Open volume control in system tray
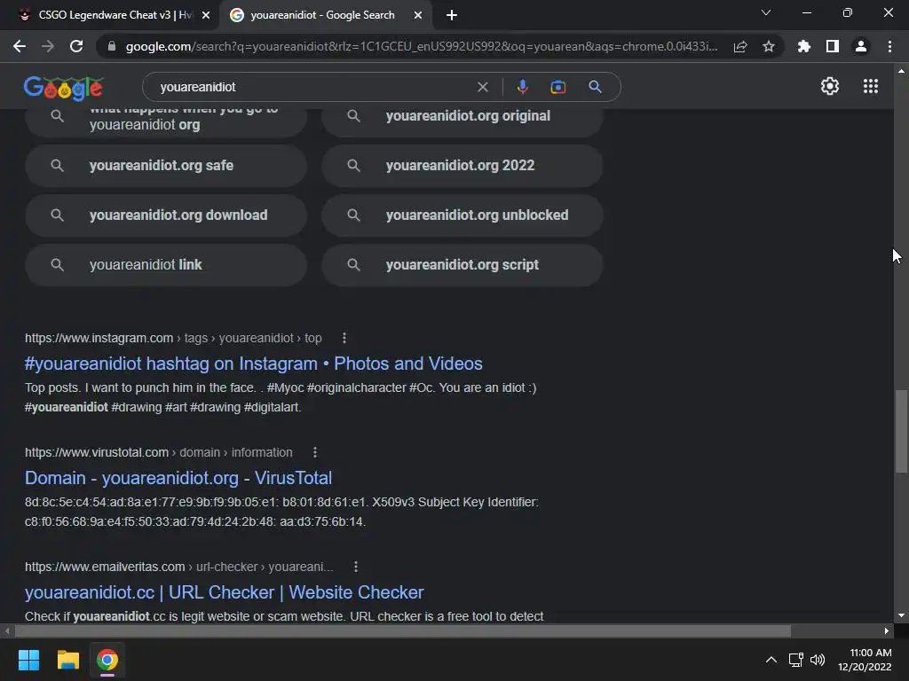The width and height of the screenshot is (909, 681). 818,660
